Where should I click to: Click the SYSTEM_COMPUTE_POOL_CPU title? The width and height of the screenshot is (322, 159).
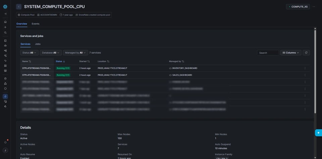[54, 7]
